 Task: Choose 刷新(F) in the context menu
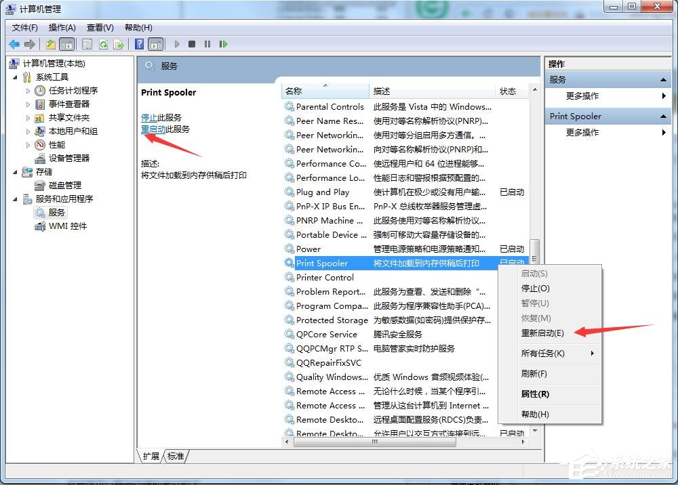tap(534, 374)
